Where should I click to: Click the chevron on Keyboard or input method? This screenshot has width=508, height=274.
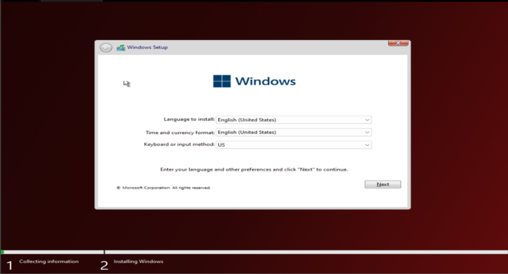367,144
